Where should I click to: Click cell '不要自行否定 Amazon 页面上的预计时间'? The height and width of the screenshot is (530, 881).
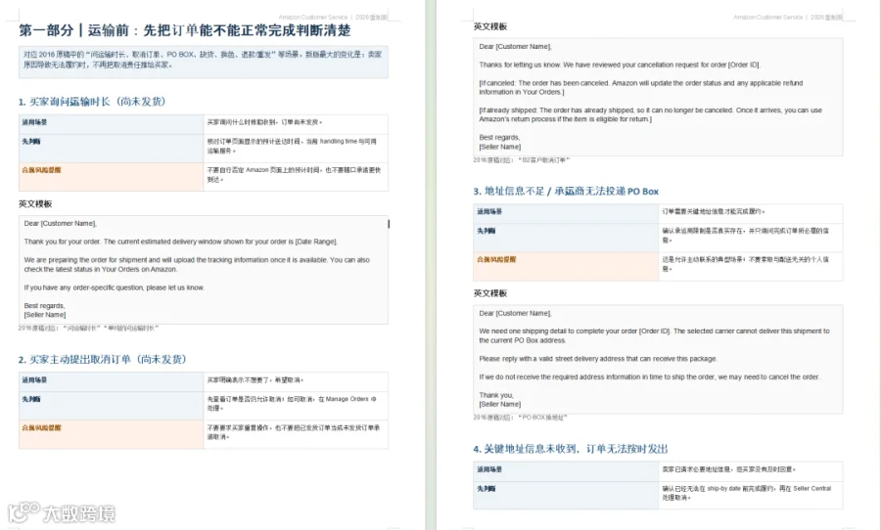(294, 175)
